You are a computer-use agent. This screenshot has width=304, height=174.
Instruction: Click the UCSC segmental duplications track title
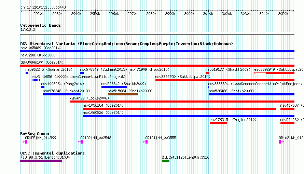tap(53, 153)
